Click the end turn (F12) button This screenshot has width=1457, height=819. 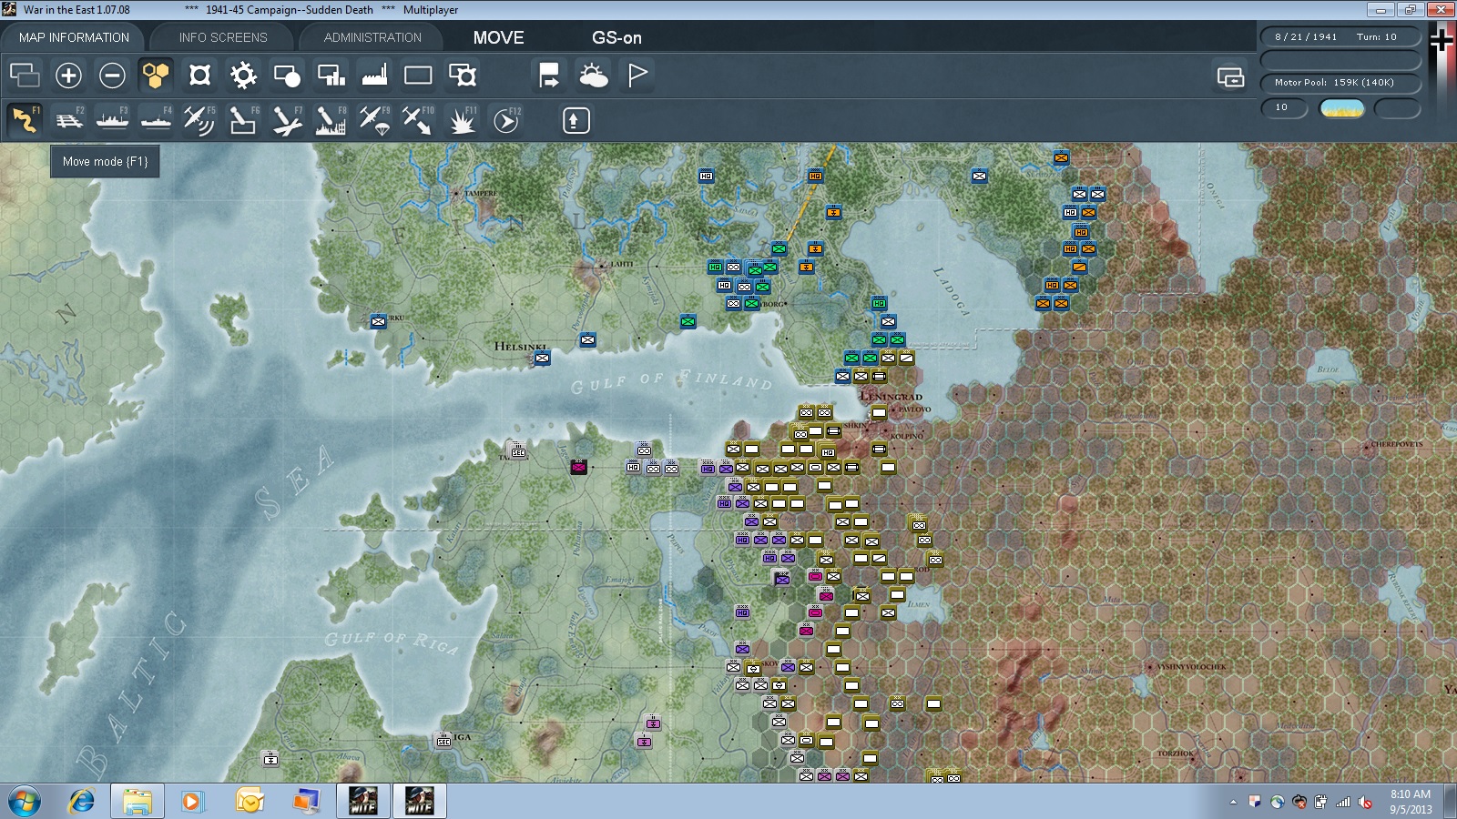[x=506, y=120]
